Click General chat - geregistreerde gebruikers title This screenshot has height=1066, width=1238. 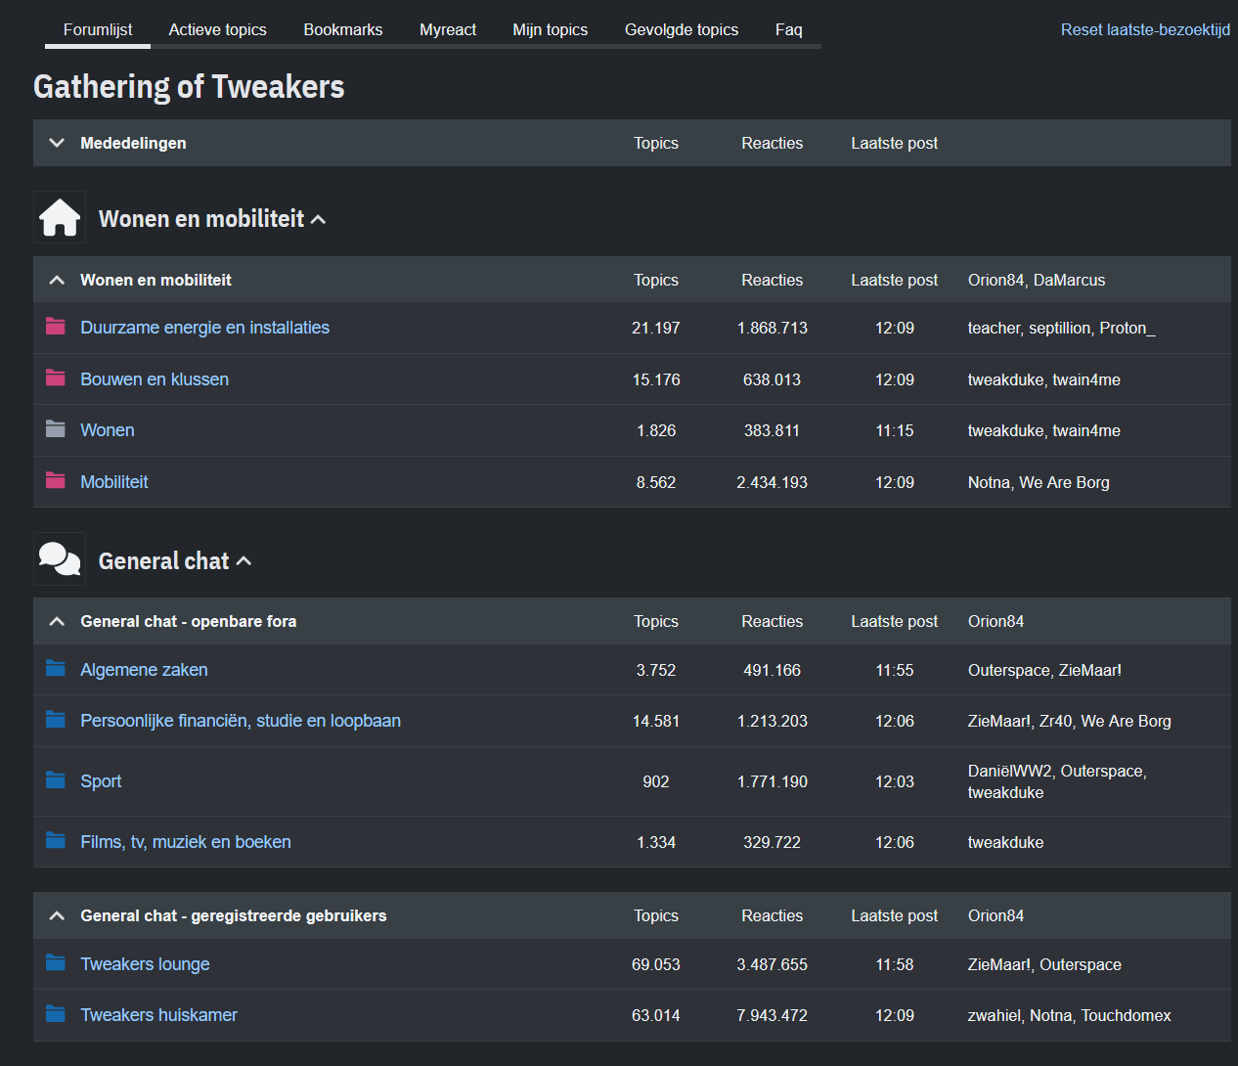[233, 915]
